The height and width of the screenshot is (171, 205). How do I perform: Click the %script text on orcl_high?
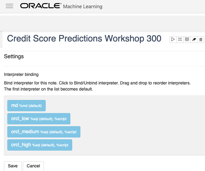point(62,145)
